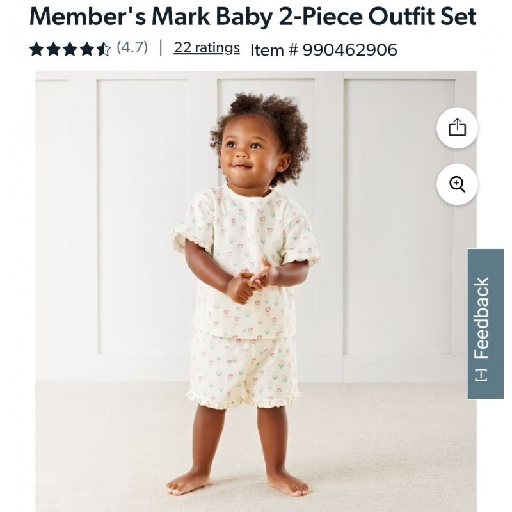
Task: Tap the share icon button
Action: 457,127
